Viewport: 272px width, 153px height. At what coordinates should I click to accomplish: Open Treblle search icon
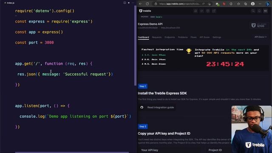click(x=253, y=11)
